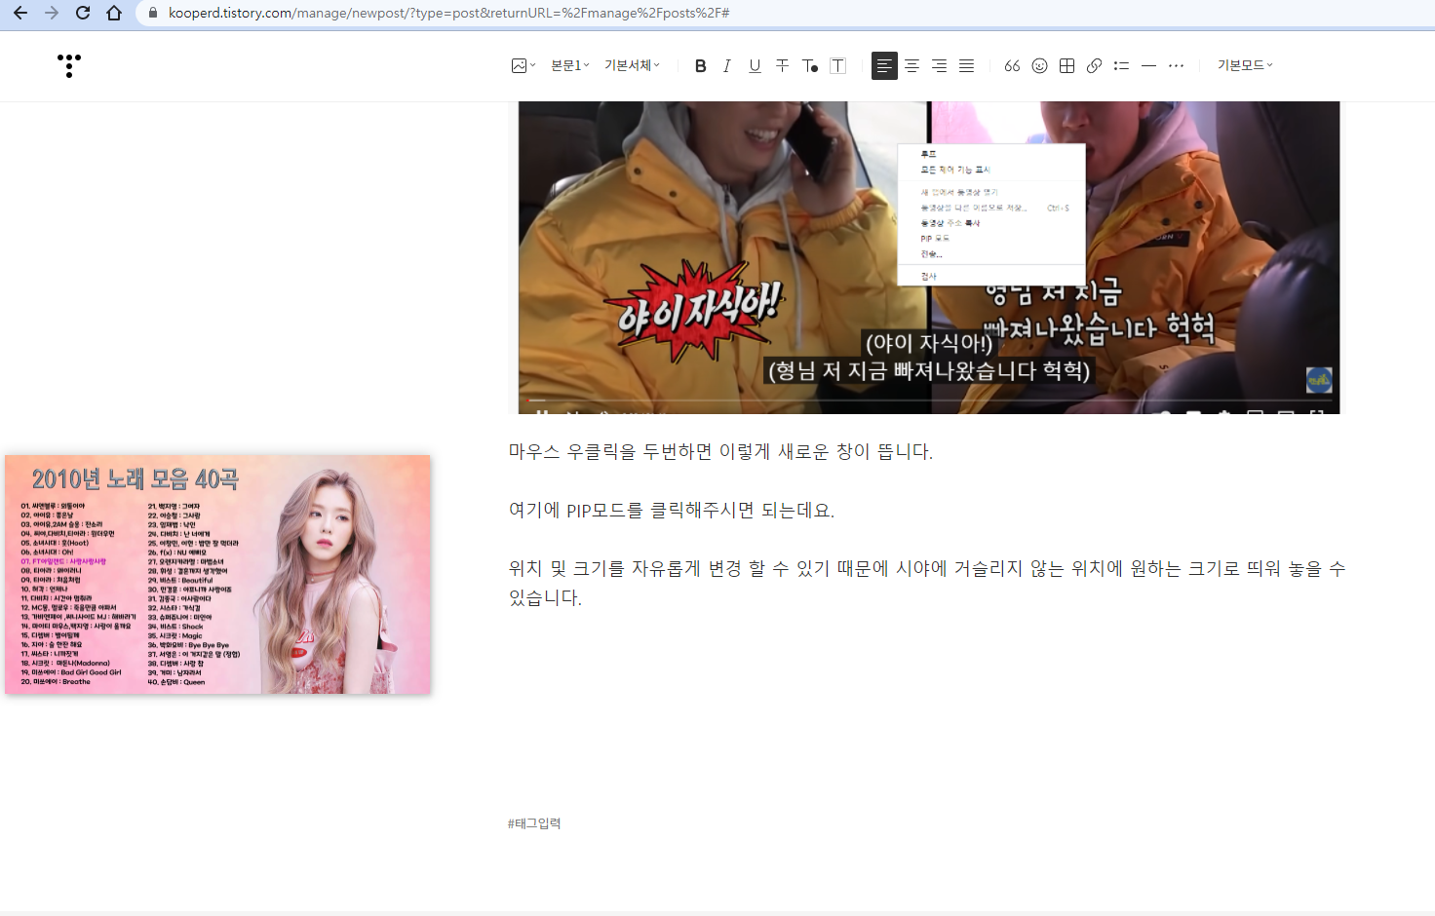Open the emoticon picker
The width and height of the screenshot is (1435, 916).
(1039, 65)
